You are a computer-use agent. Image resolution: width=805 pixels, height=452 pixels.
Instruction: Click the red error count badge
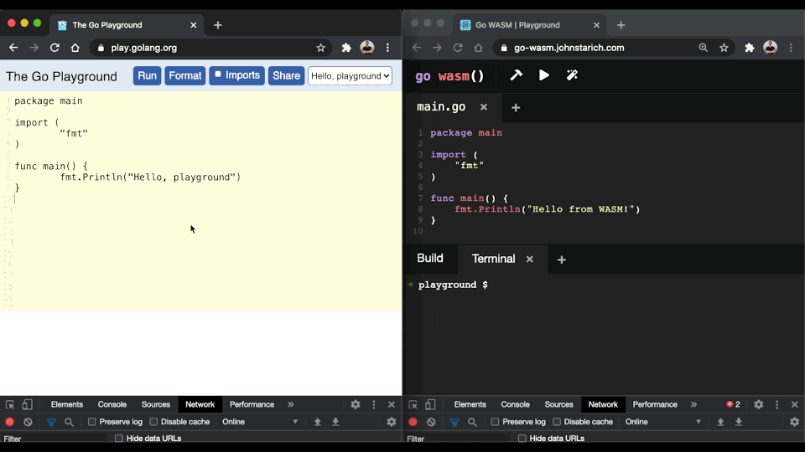[x=733, y=404]
